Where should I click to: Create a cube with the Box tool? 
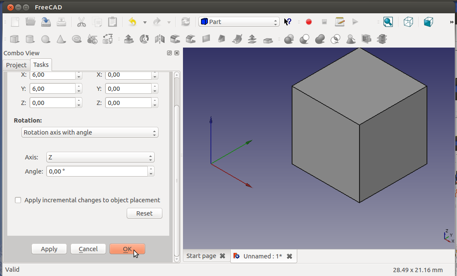click(x=15, y=39)
